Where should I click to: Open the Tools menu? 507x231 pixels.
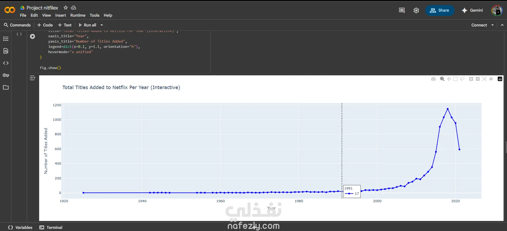(x=94, y=15)
